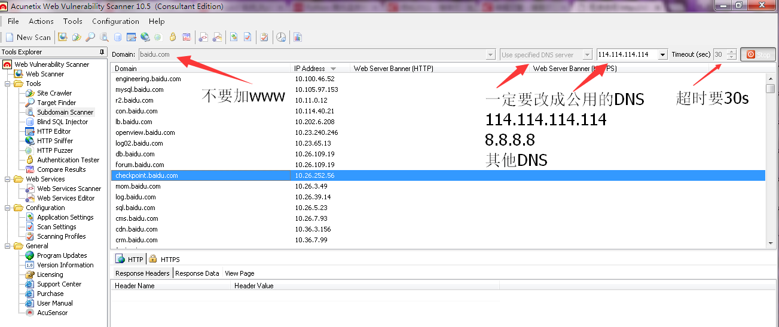The image size is (779, 327).
Task: Click the HTTP Editor toolbar icon
Action: (132, 37)
